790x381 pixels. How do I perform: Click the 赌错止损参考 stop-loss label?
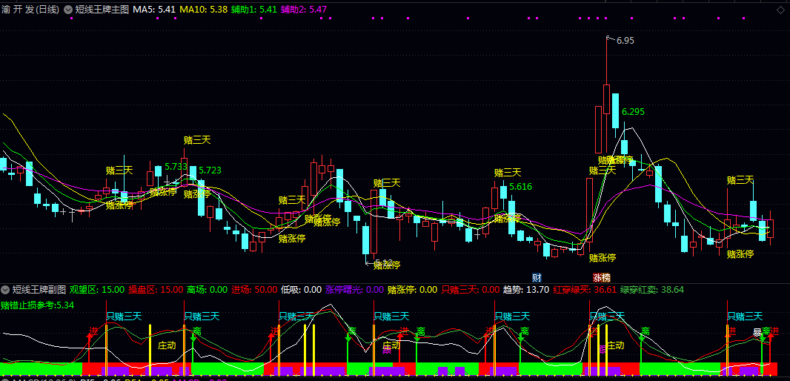click(x=37, y=305)
